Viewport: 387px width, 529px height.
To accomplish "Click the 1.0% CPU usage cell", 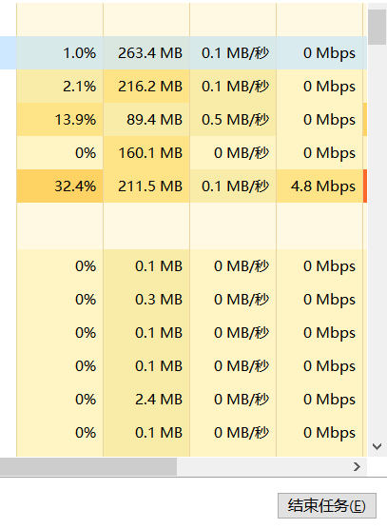I will click(x=60, y=53).
